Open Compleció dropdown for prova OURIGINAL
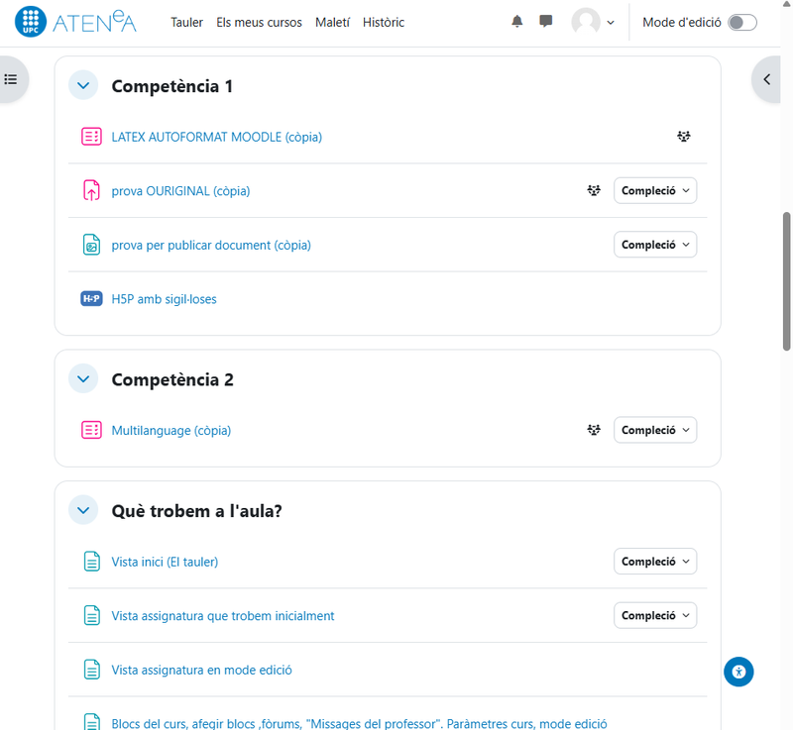This screenshot has width=793, height=730. tap(654, 190)
